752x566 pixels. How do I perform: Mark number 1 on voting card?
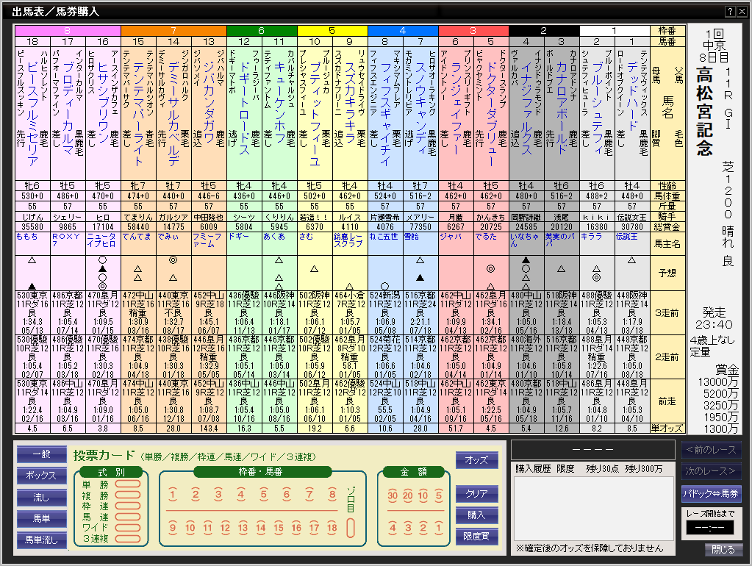(173, 495)
